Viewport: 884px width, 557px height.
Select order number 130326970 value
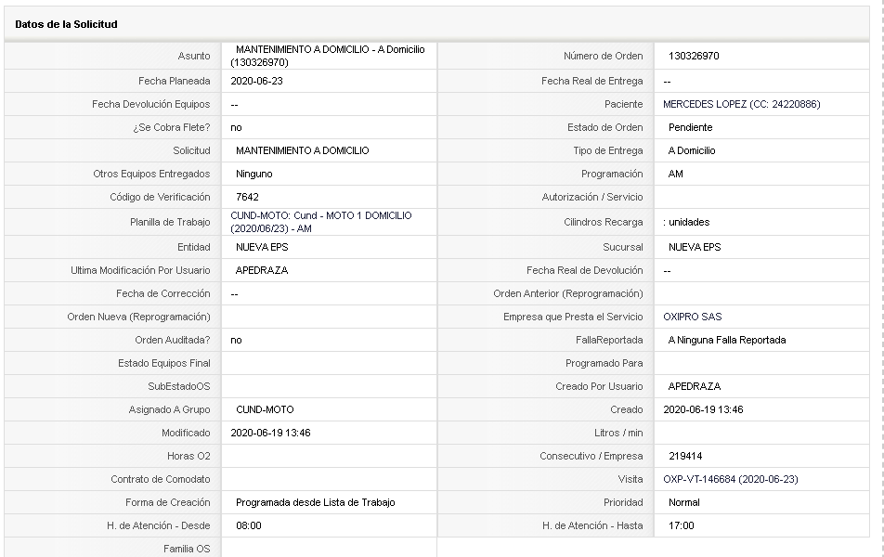694,56
